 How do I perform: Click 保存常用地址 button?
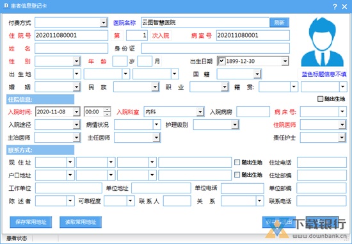point(31,222)
